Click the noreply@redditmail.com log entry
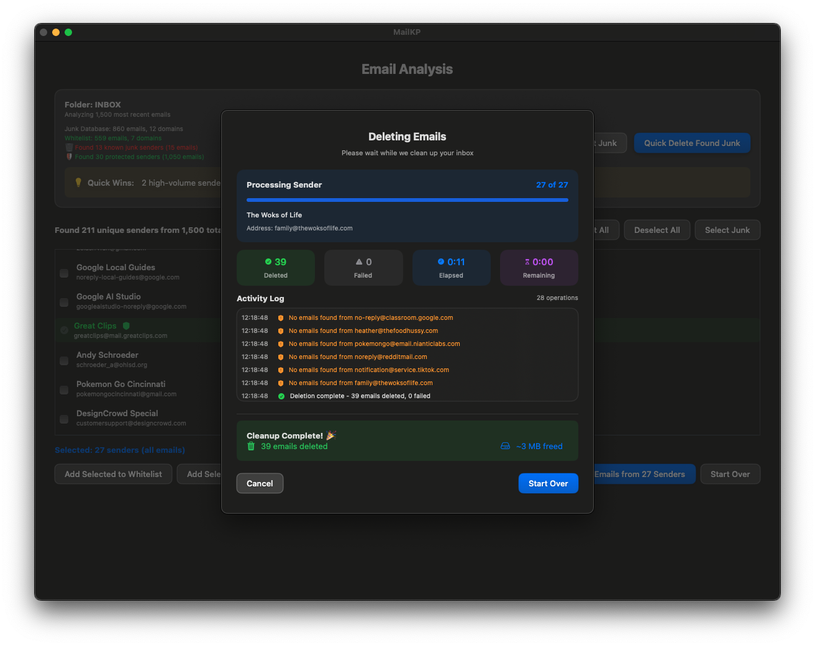Screen dimensions: 815x646 click(x=358, y=357)
